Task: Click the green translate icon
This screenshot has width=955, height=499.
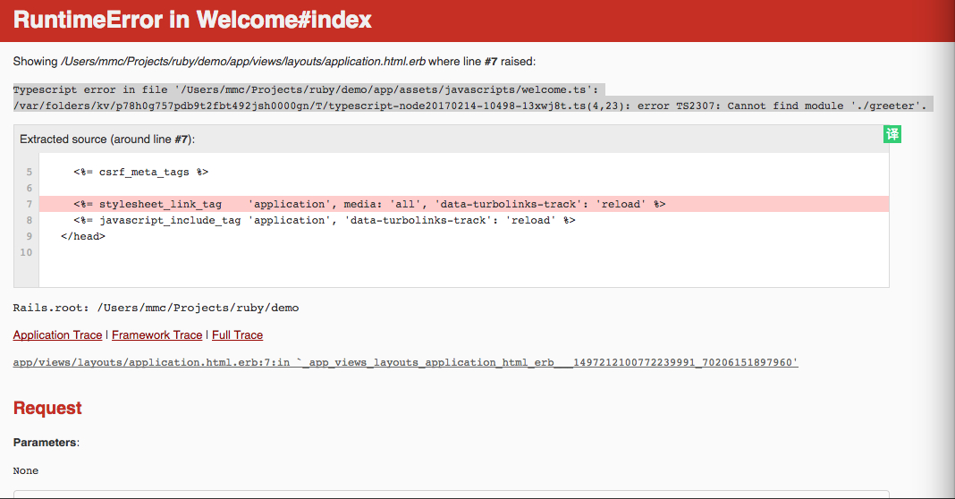Action: coord(892,134)
